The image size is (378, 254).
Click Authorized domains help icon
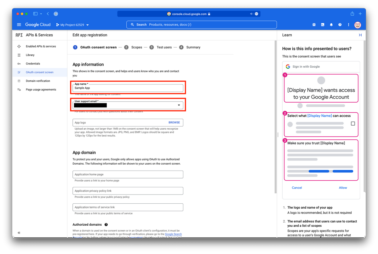106,225
